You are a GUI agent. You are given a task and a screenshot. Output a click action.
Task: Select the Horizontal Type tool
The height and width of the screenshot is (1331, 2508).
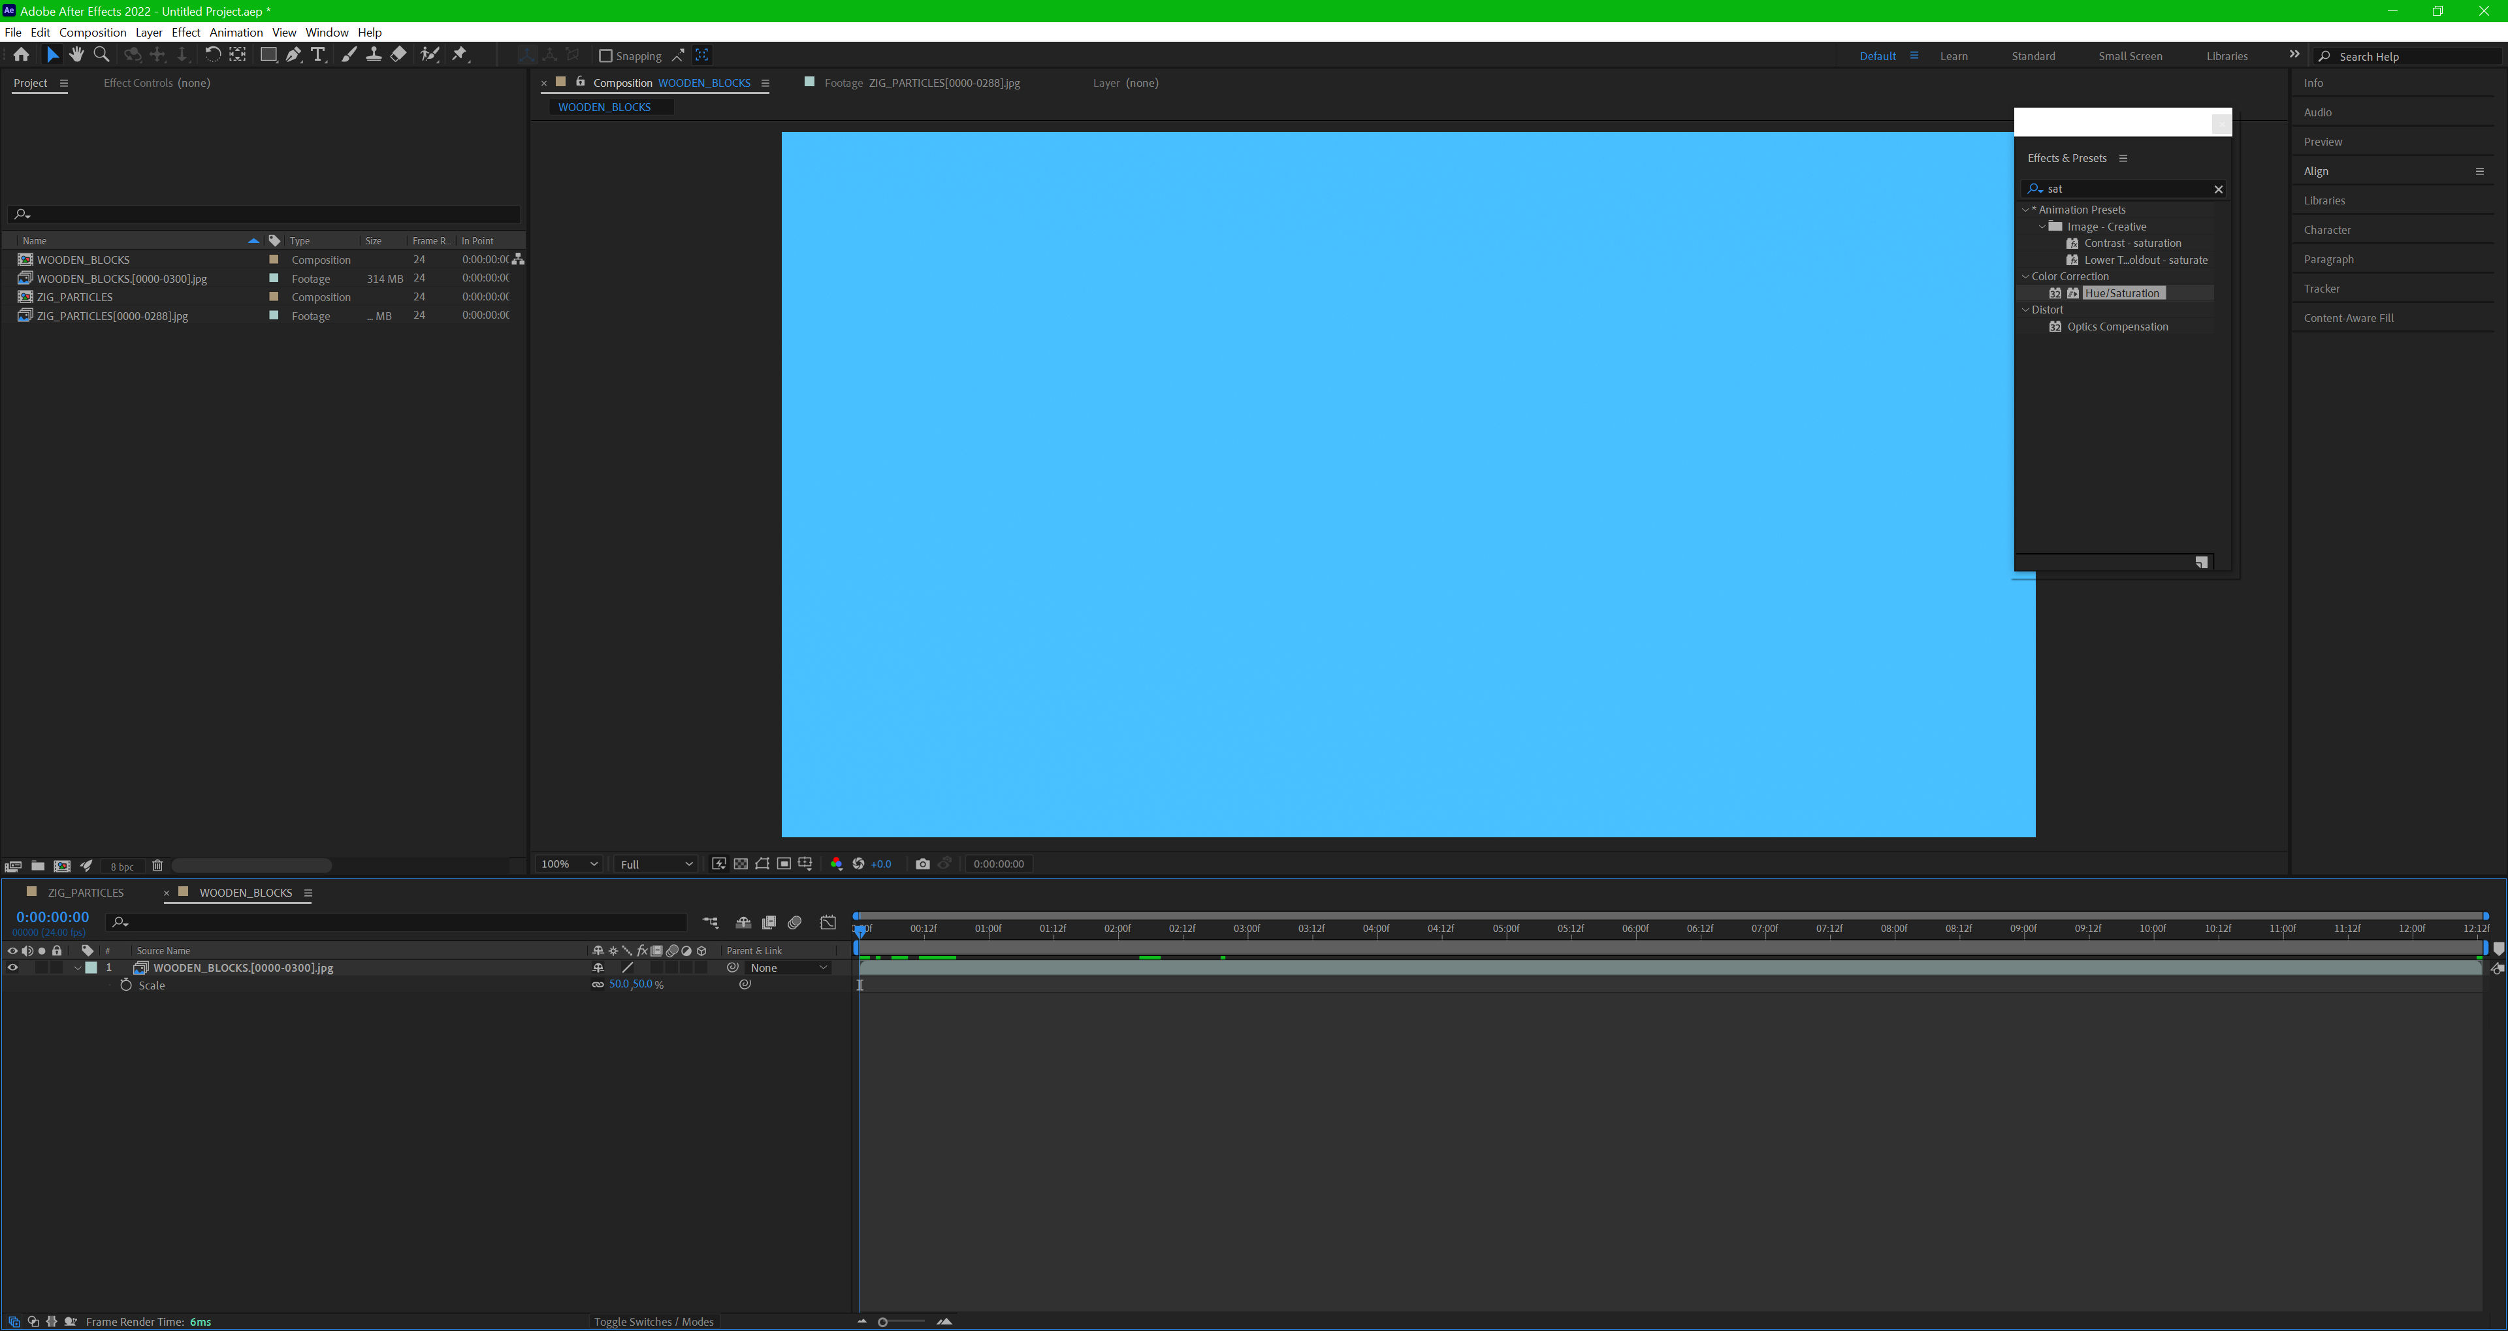pyautogui.click(x=318, y=54)
